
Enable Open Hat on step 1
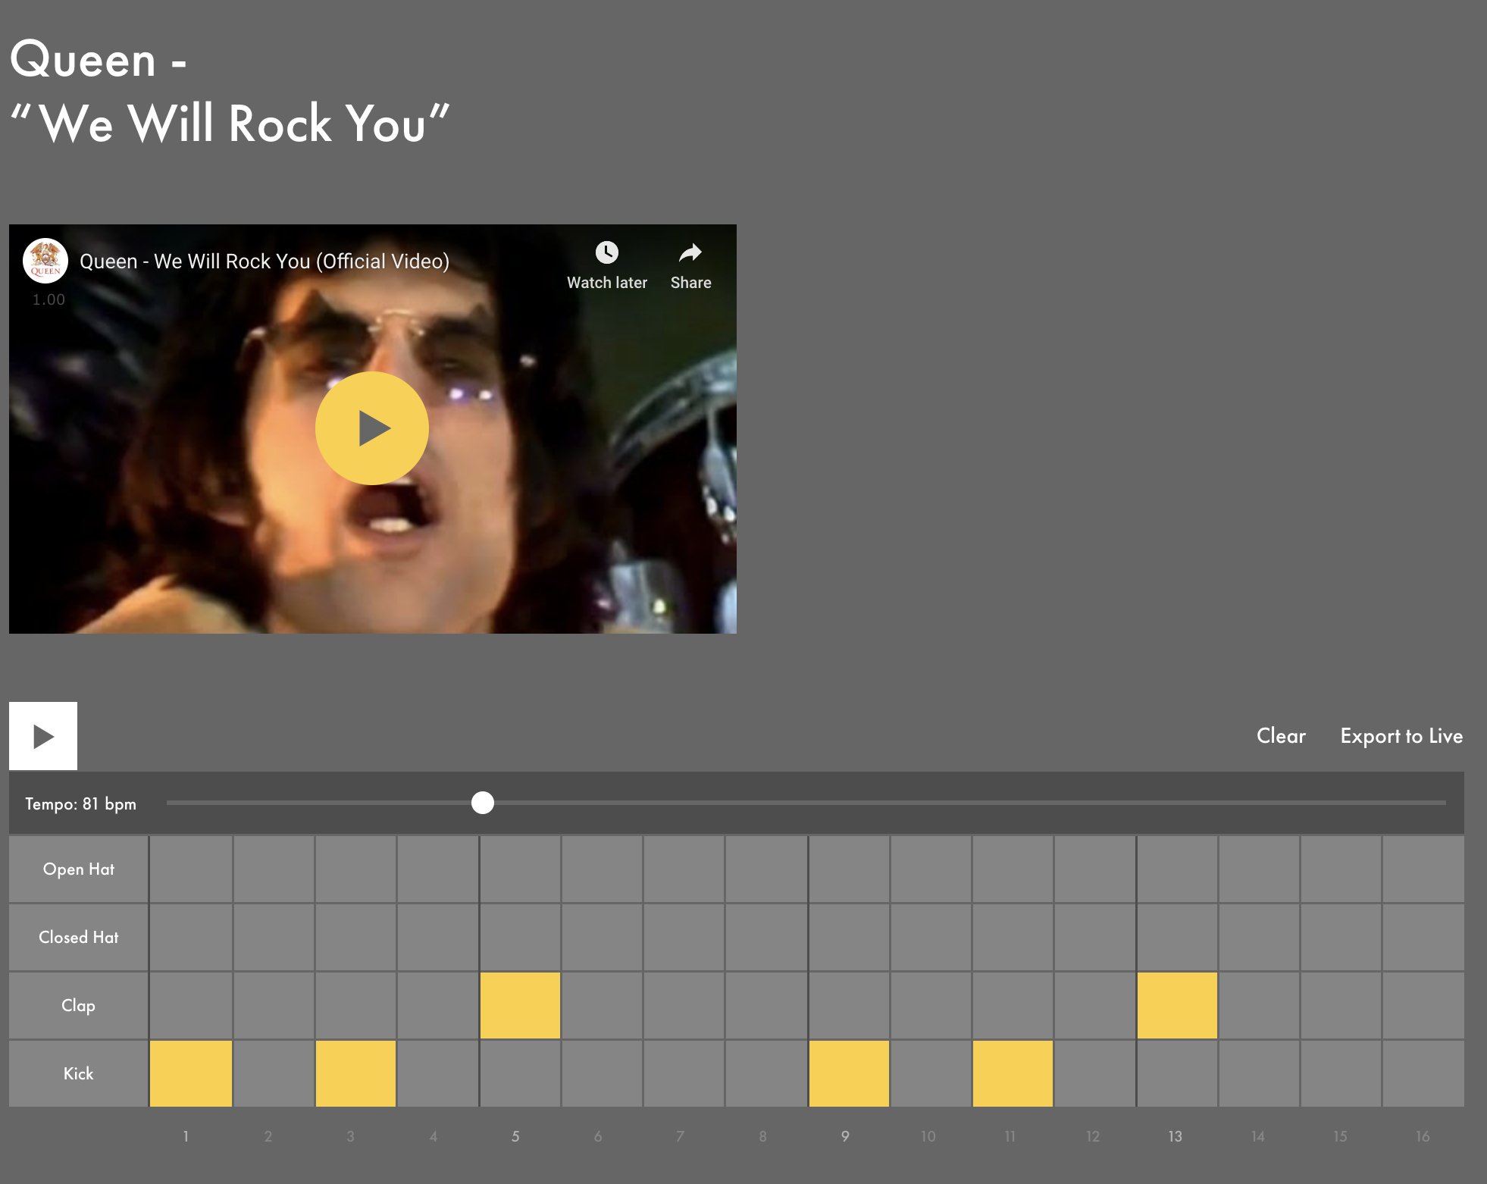click(191, 869)
